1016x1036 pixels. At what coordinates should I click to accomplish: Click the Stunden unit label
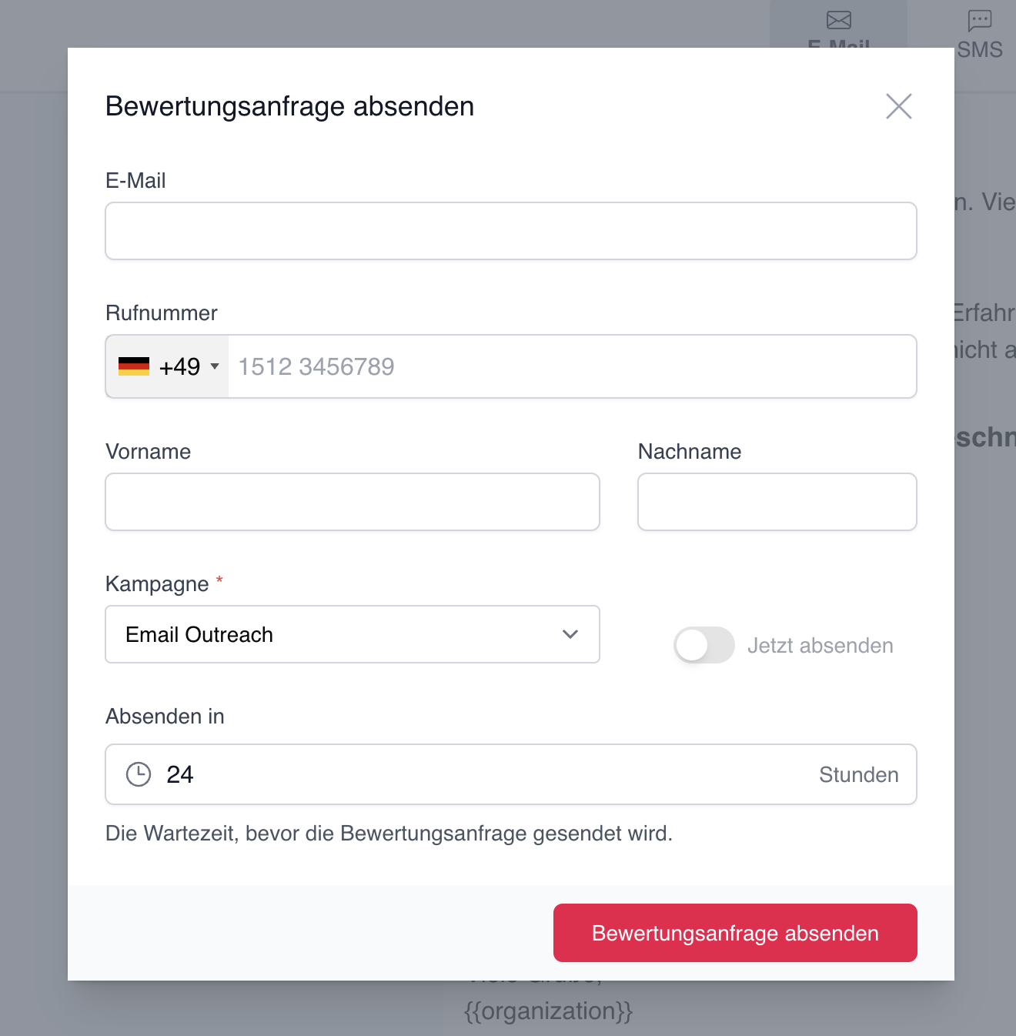858,774
